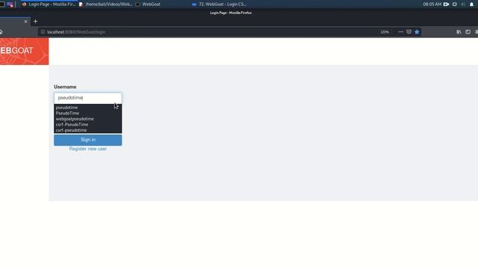Click the 120% zoom level indicator
The image size is (478, 269).
click(x=385, y=32)
